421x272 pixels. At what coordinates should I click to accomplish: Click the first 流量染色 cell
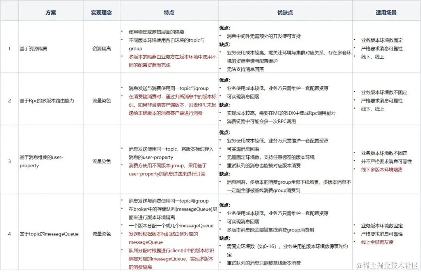101,100
